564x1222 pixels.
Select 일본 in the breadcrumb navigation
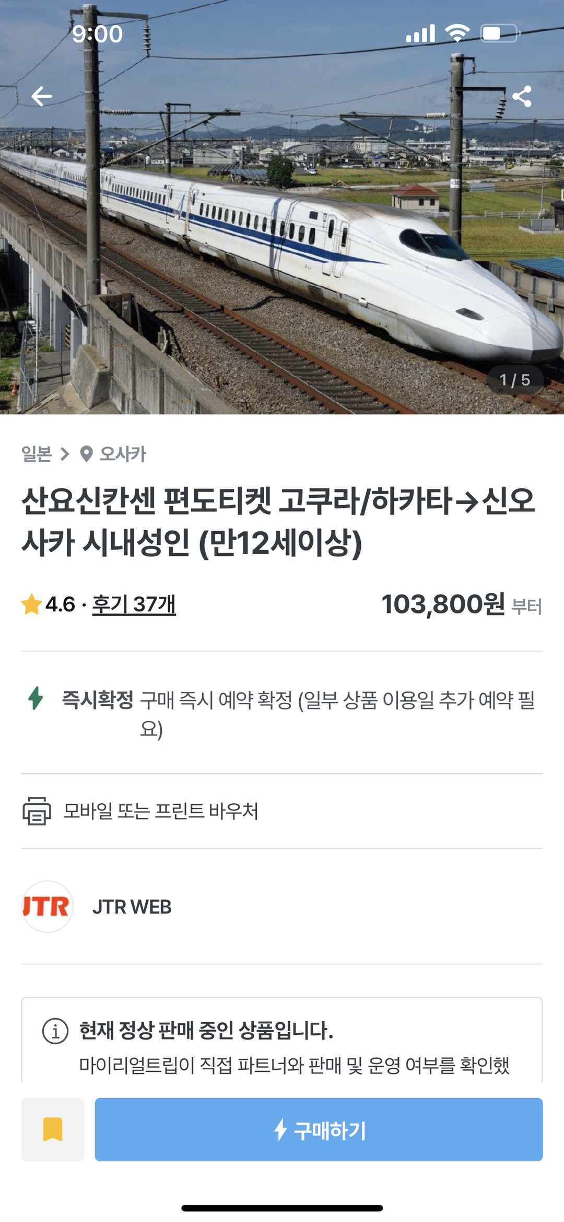(x=37, y=454)
